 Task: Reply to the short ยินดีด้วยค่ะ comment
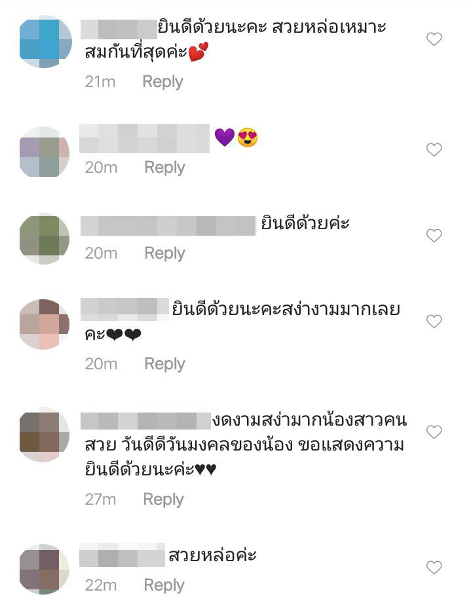tap(164, 253)
